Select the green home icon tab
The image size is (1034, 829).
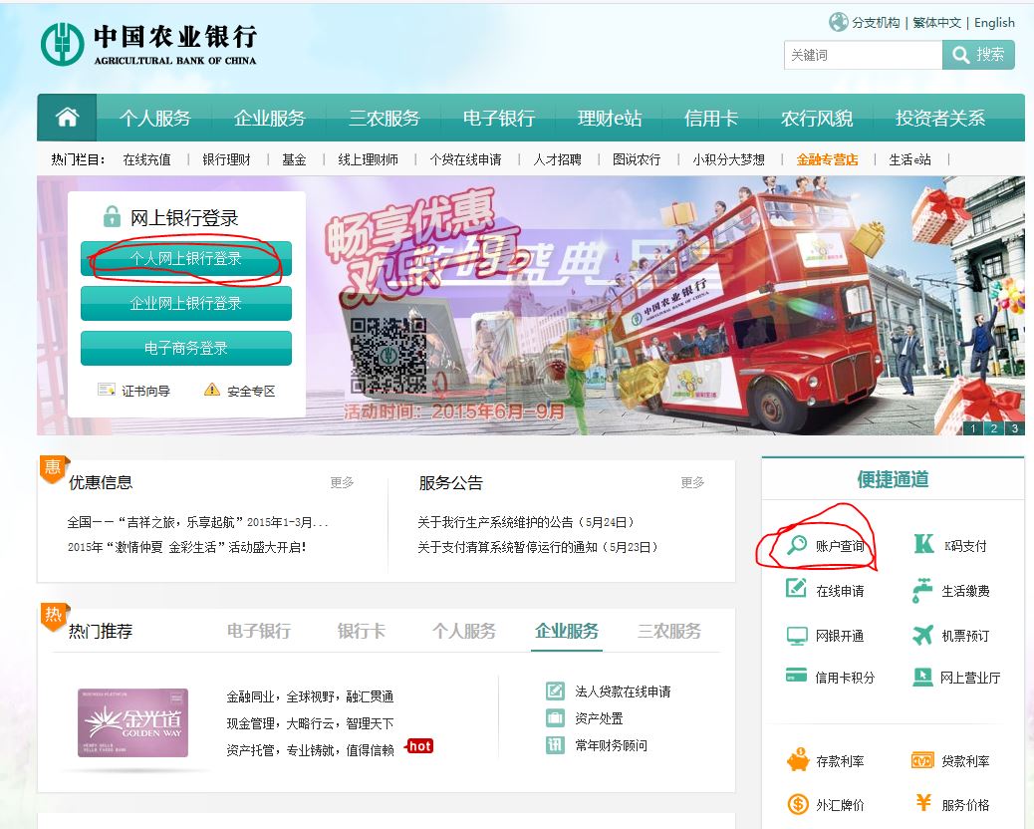pos(66,118)
